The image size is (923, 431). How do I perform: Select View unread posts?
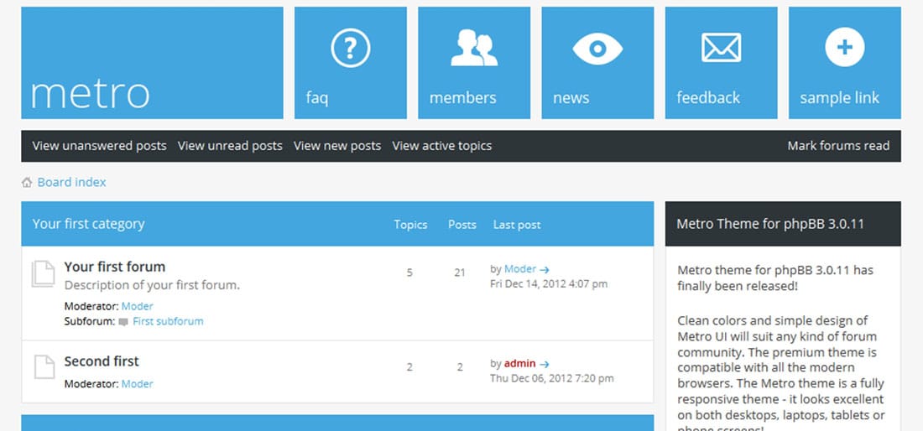[230, 146]
